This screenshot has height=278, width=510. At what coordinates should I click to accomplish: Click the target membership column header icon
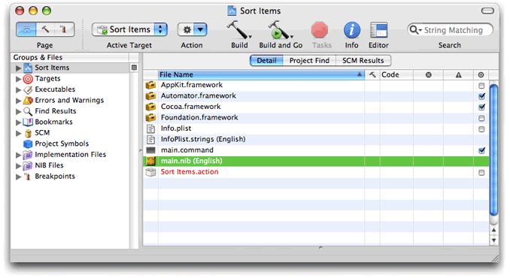481,74
